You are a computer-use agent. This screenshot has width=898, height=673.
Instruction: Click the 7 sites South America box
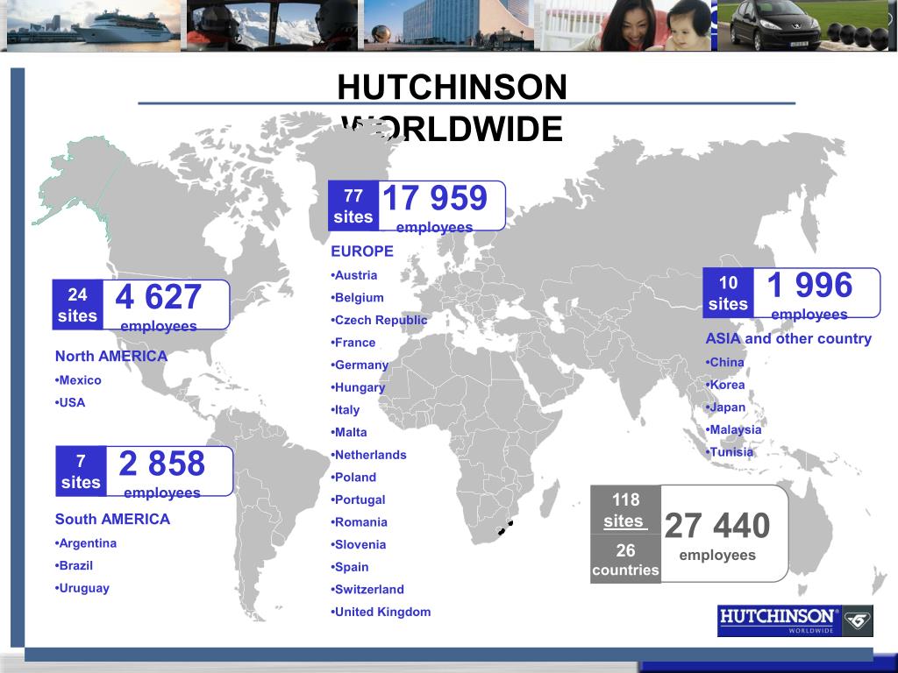(x=81, y=471)
